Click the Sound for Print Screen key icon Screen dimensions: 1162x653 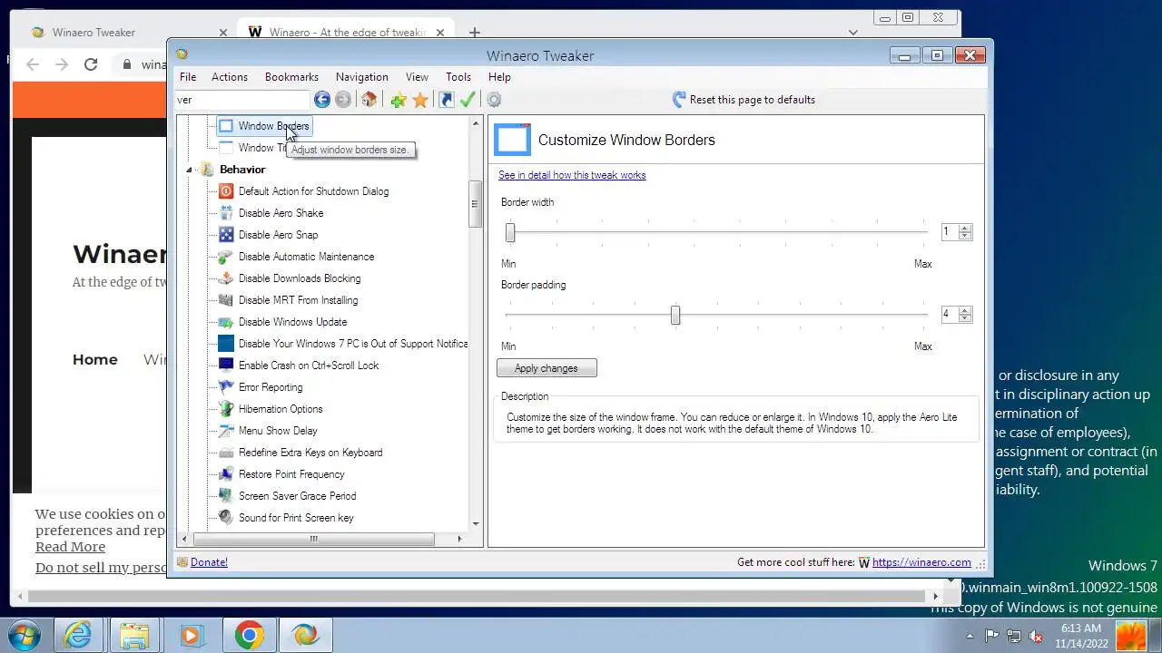coord(226,518)
